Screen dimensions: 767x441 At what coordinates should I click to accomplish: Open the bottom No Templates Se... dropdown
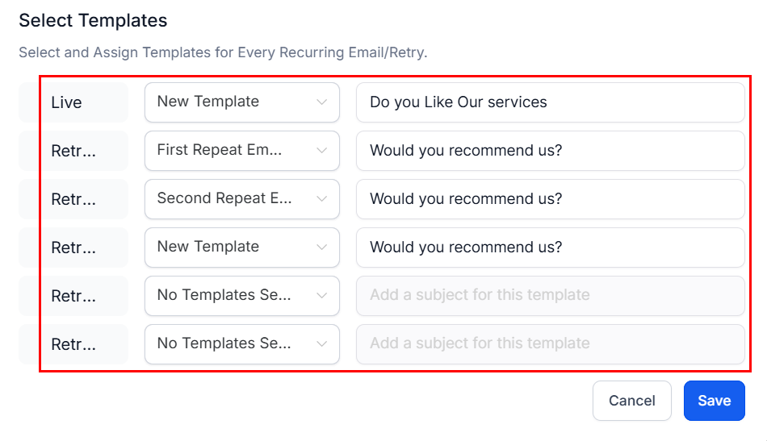(x=241, y=344)
